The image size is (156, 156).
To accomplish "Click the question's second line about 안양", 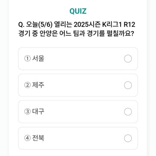I will tap(76, 34).
